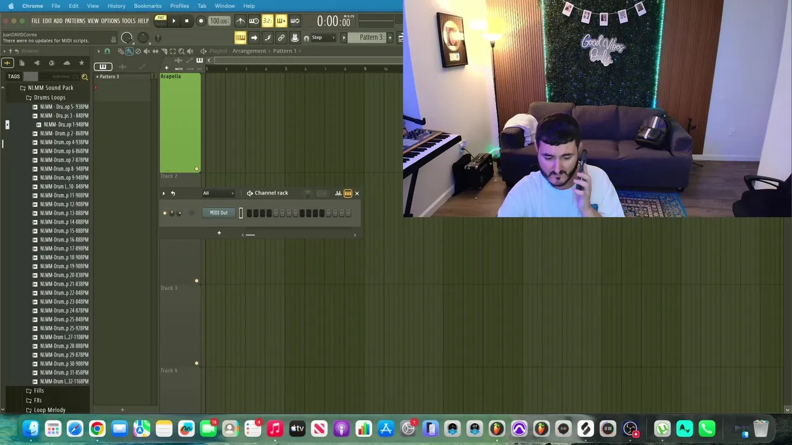This screenshot has width=792, height=445.
Task: Expand the Loop Melody folder
Action: coord(49,410)
